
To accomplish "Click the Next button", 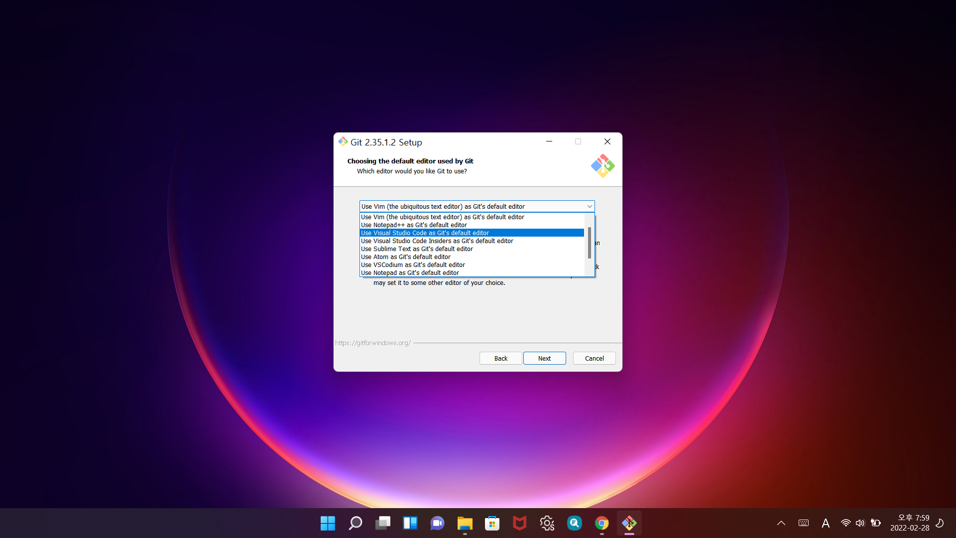I will click(x=544, y=358).
